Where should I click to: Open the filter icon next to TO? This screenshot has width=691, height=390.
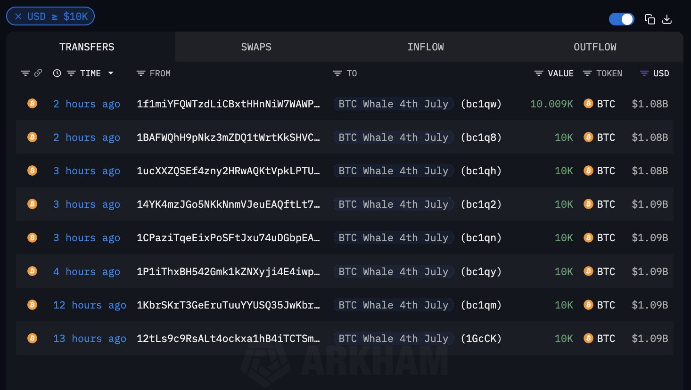coord(337,73)
